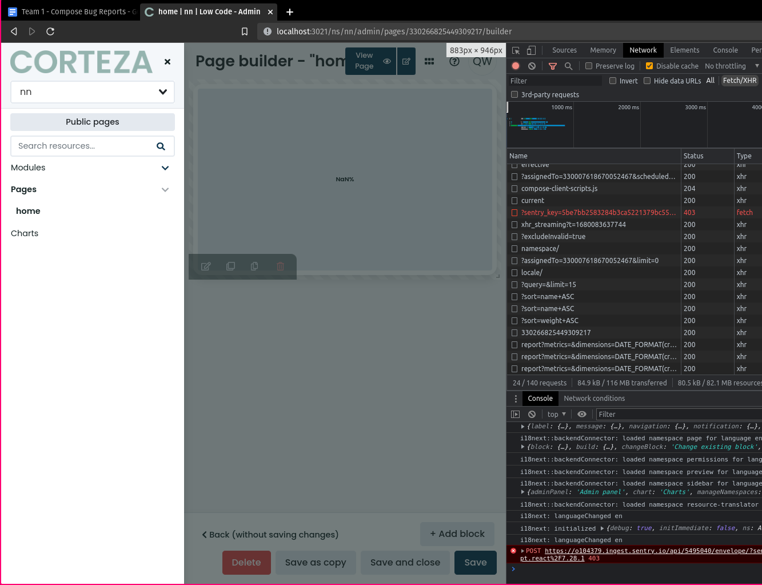Open the applications grid icon in page builder toolbar
The image size is (762, 585).
pyautogui.click(x=429, y=61)
